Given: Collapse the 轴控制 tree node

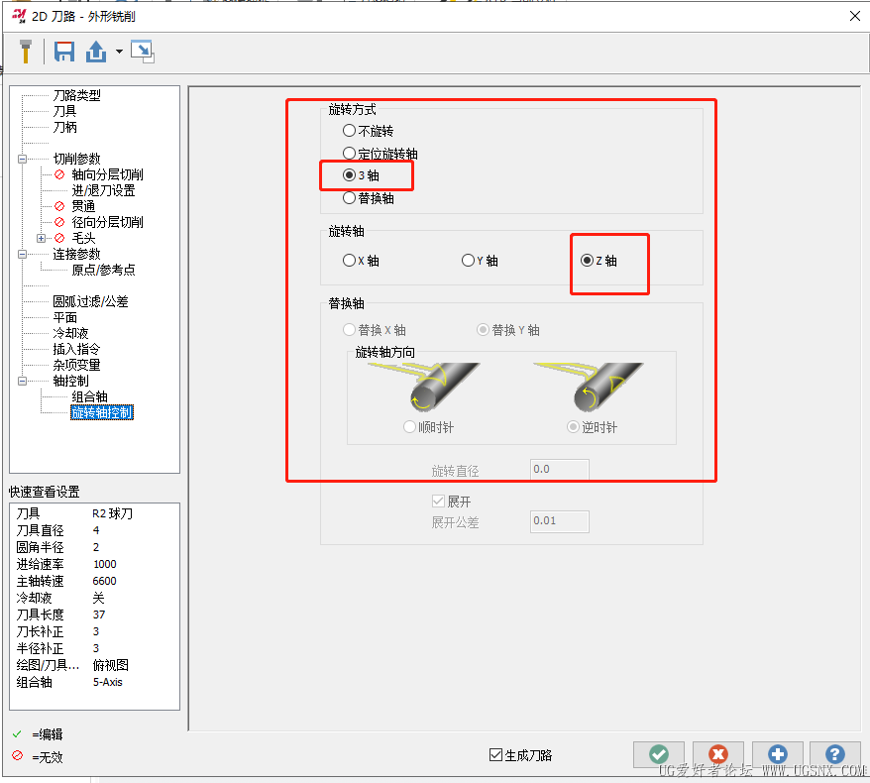Looking at the screenshot, I should (22, 381).
